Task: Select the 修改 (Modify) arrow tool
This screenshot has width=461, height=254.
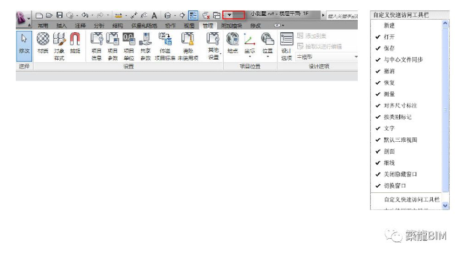Action: point(24,46)
